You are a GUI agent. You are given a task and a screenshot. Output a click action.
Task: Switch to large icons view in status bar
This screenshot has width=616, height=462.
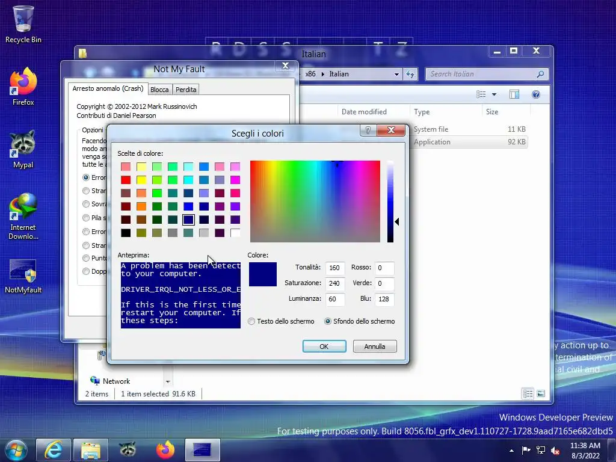point(541,393)
